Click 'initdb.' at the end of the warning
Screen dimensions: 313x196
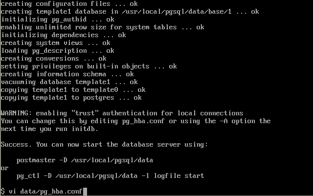(x=85, y=129)
